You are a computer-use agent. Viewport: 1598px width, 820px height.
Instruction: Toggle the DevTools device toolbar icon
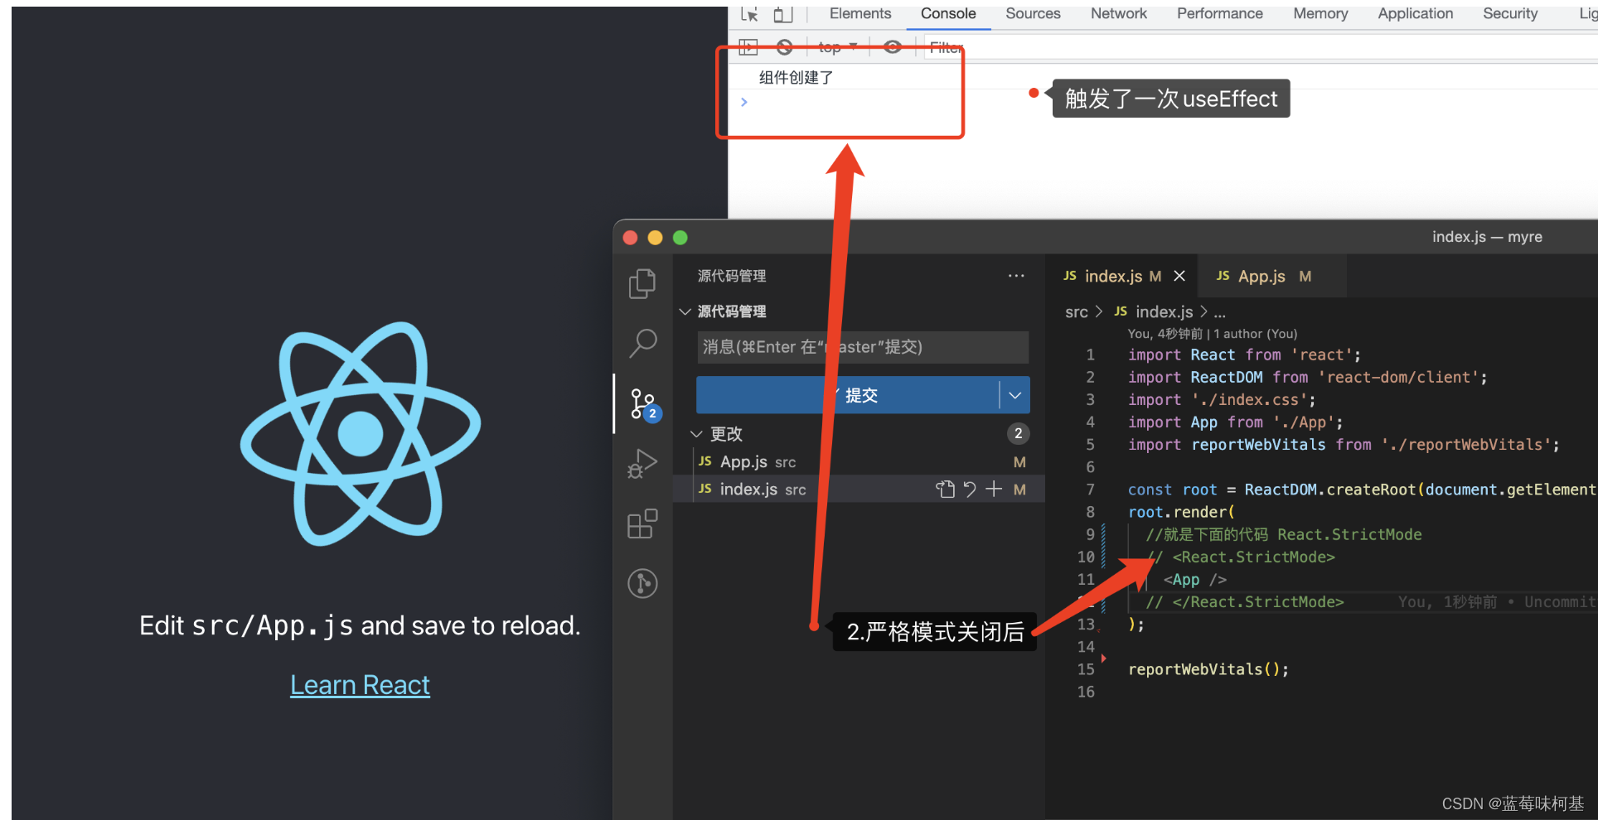click(782, 14)
